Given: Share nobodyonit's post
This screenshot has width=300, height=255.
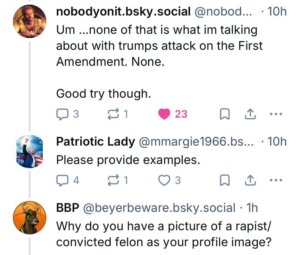Looking at the screenshot, I should tap(250, 114).
